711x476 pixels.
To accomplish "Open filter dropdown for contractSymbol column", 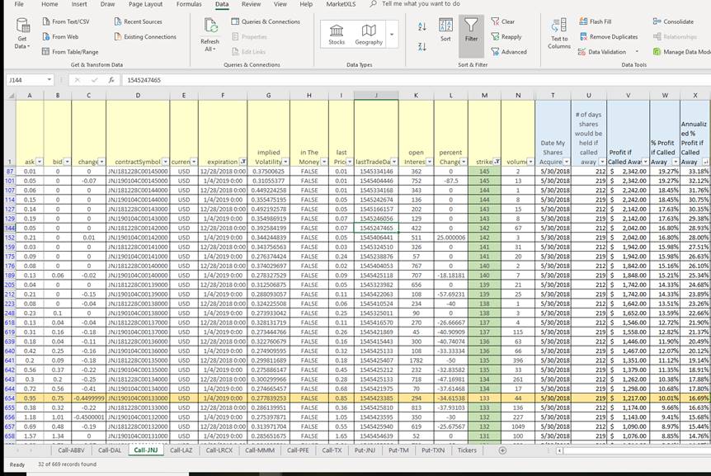I will 166,162.
